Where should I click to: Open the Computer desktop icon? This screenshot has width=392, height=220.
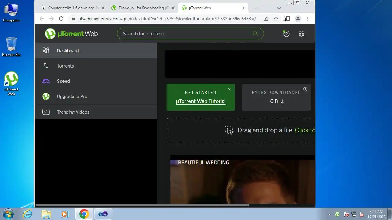pos(11,13)
